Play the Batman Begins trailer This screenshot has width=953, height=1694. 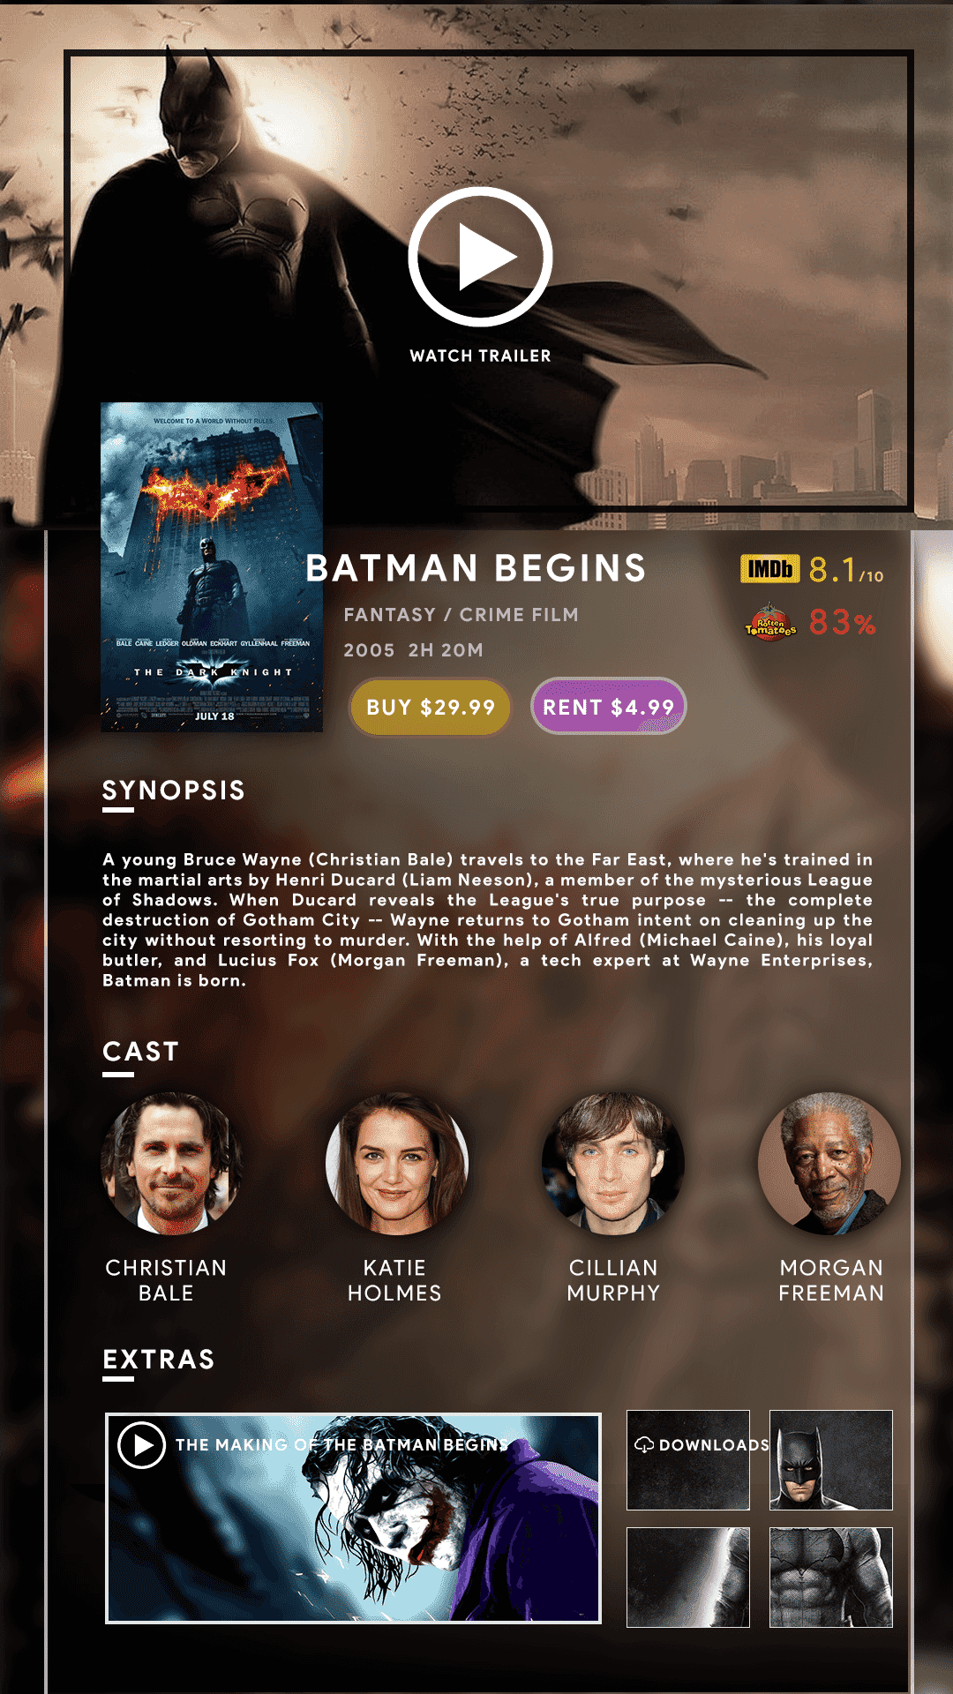(480, 258)
